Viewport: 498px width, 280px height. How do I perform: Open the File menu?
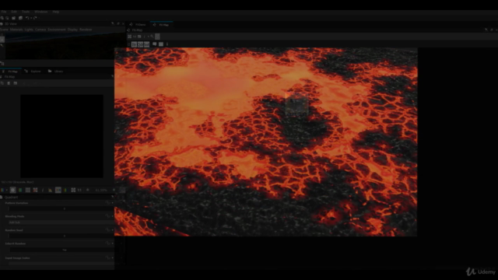tap(4, 12)
